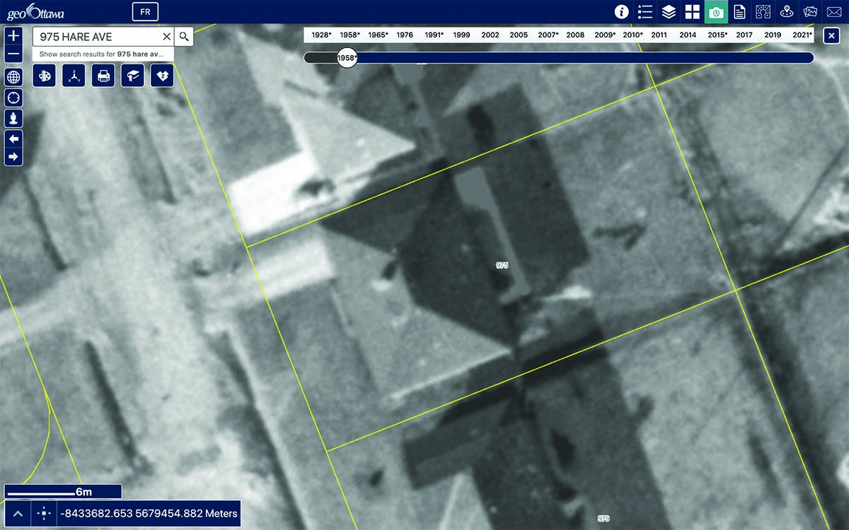The width and height of the screenshot is (849, 530).
Task: Click the 1958 handle on year slider
Action: coord(347,58)
